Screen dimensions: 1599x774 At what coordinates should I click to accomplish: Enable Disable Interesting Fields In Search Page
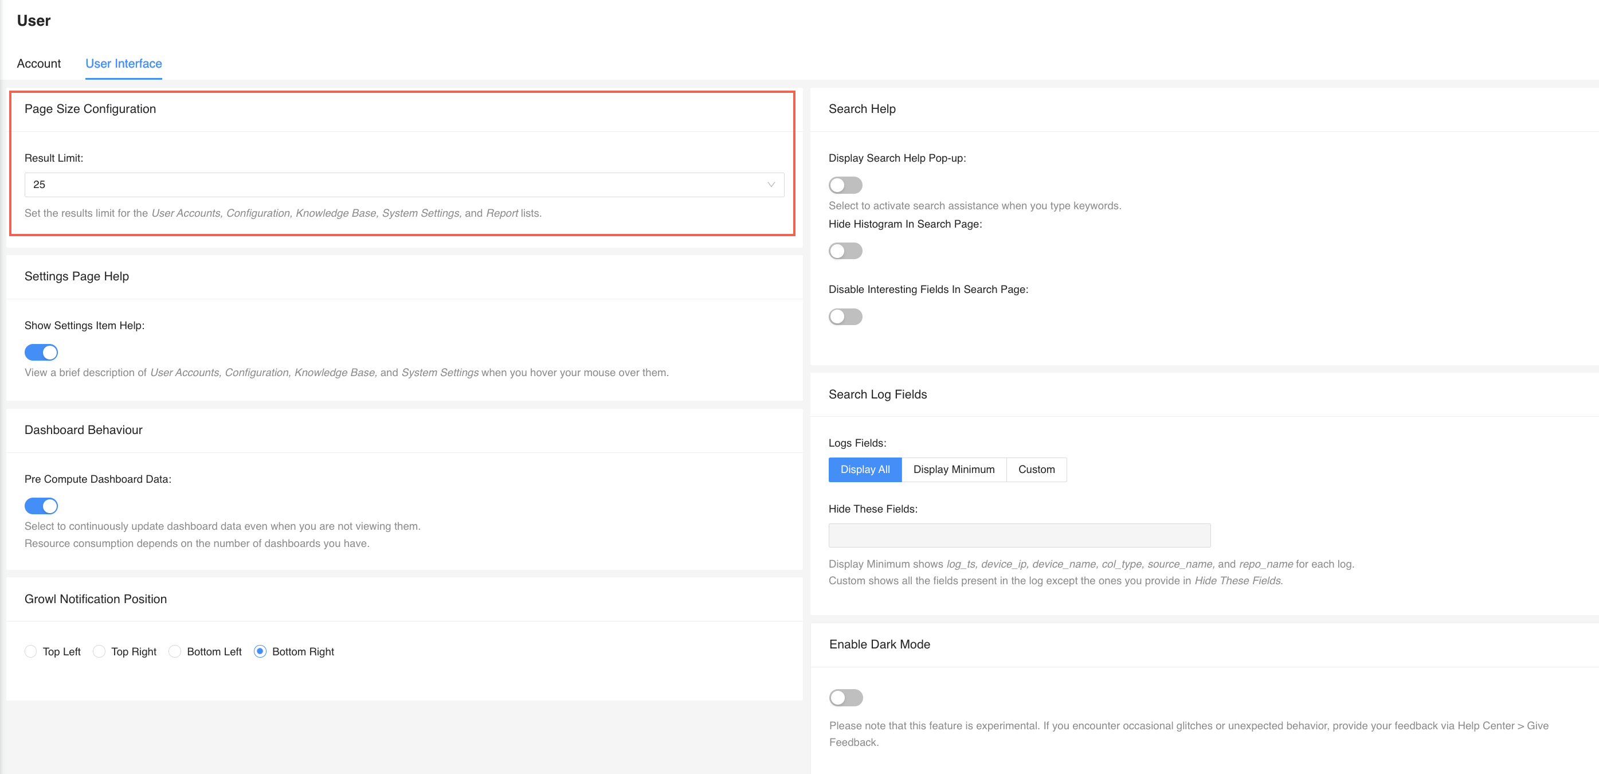tap(845, 317)
